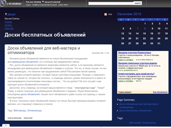Open the User Info page
This screenshot has width=171, height=128.
[x=9, y=28]
